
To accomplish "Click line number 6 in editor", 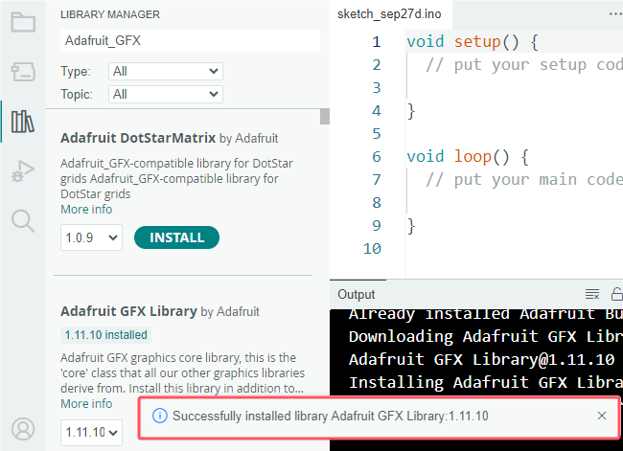I will point(377,156).
